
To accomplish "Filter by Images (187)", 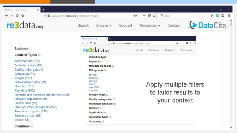I will [23, 78].
